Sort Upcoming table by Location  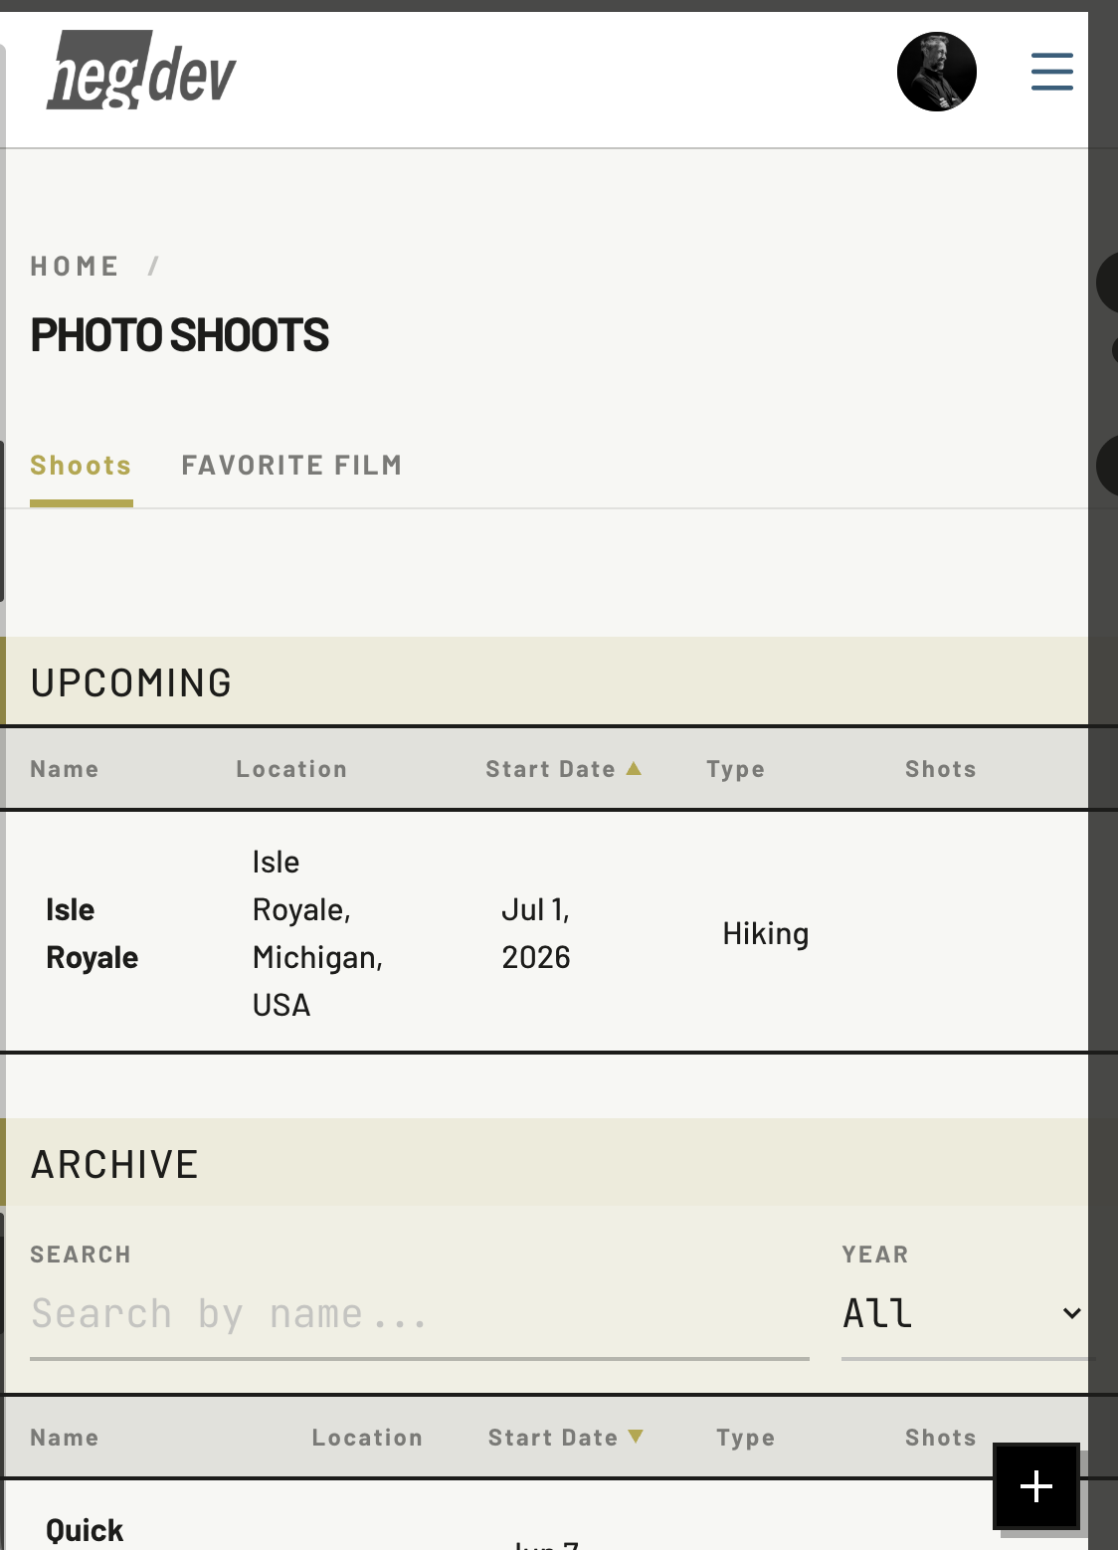(x=291, y=769)
